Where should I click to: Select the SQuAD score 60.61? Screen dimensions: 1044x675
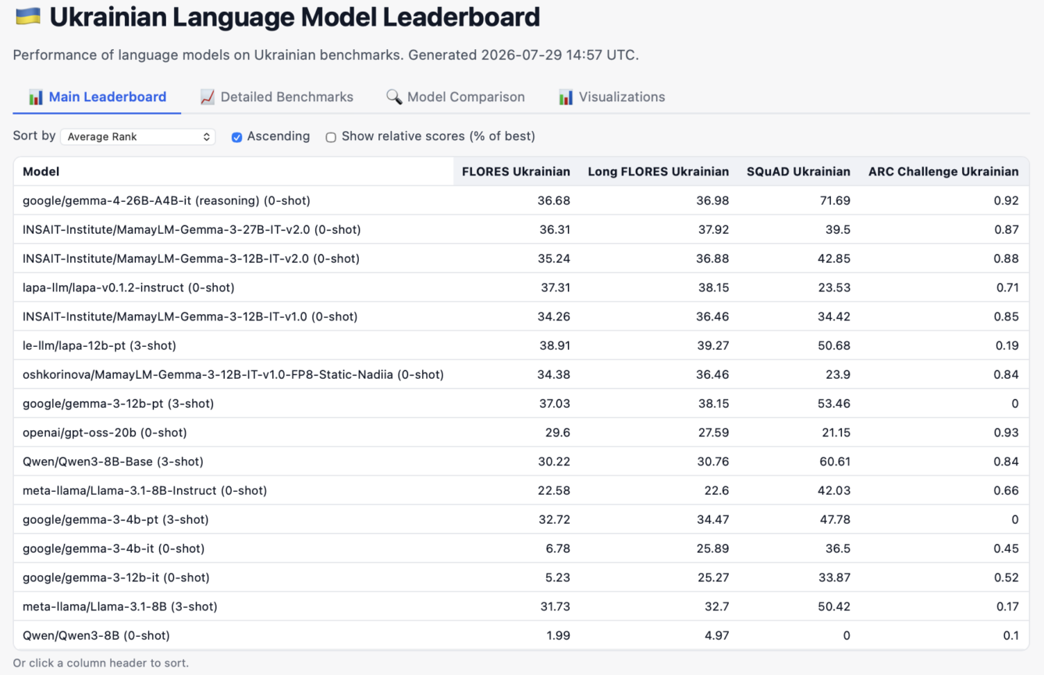(834, 461)
